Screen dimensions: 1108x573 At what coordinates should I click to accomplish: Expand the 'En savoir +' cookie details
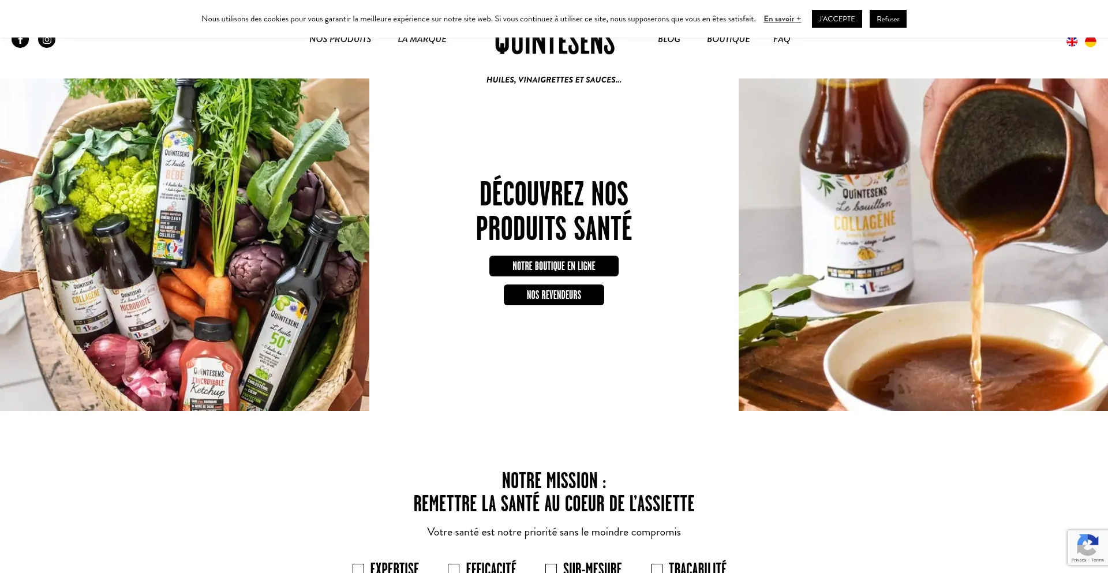pyautogui.click(x=782, y=19)
